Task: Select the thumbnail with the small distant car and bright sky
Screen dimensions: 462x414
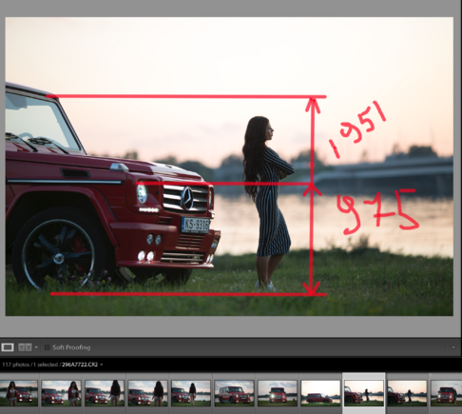Action: click(x=320, y=393)
